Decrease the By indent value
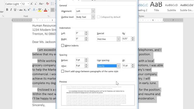Screen dimensions: 194x109 (133, 40)
